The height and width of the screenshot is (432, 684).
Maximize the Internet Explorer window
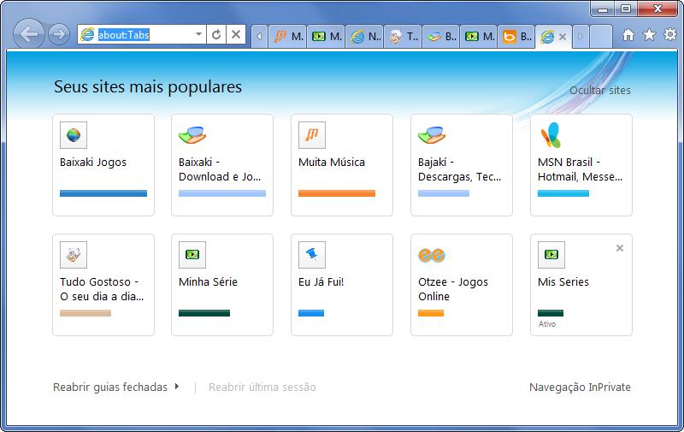[x=626, y=9]
